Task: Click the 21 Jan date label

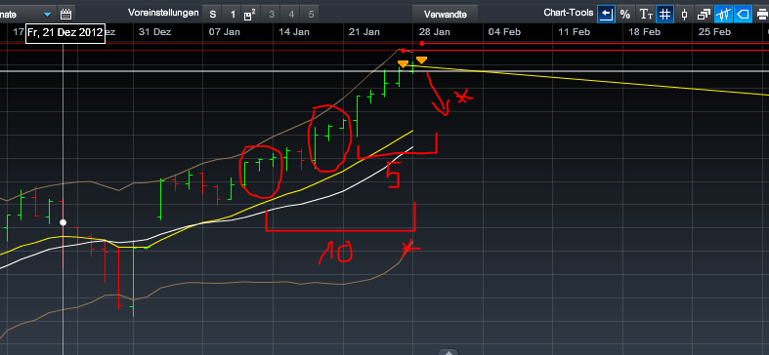Action: tap(364, 32)
